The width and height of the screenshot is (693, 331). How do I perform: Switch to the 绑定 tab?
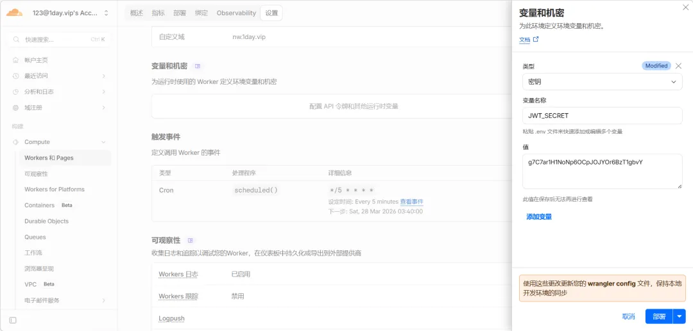point(201,13)
